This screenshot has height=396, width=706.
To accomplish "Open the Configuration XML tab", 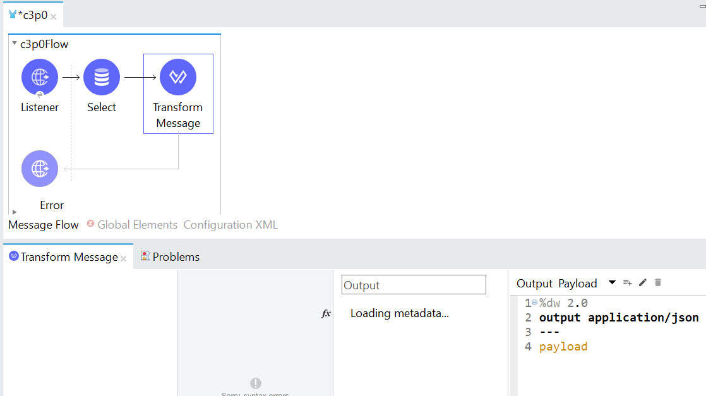I will 230,225.
